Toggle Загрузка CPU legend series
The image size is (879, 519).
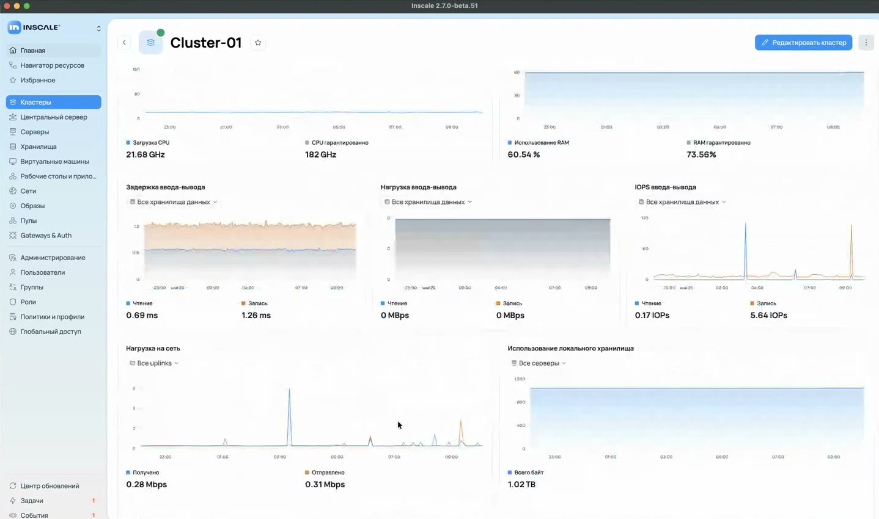point(147,143)
